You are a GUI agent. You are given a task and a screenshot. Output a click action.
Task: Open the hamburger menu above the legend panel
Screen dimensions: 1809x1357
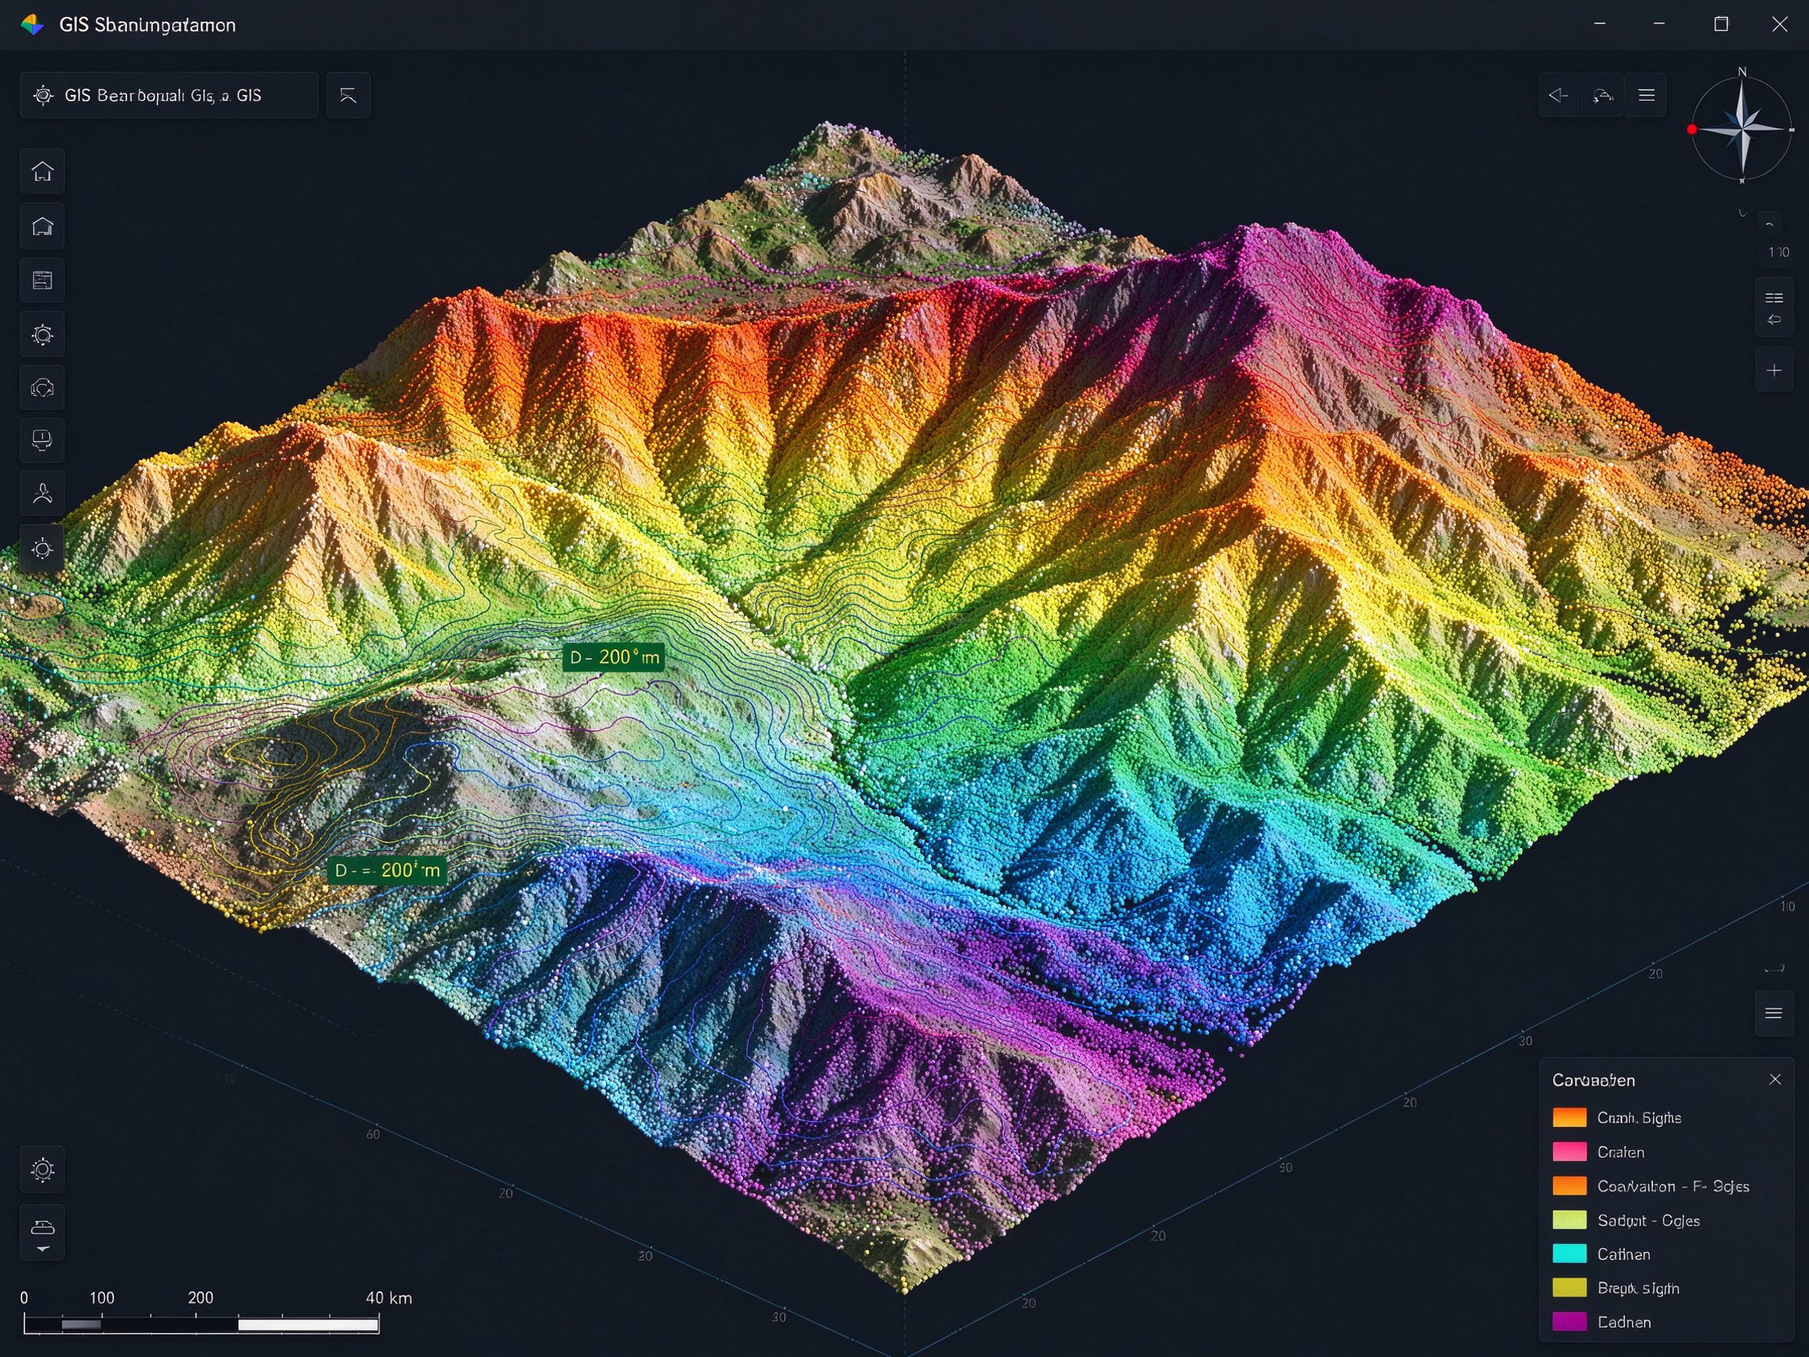(x=1774, y=1013)
